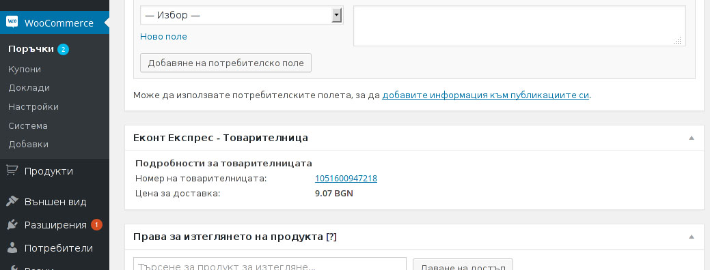
Task: Click the Продукти cart icon
Action: pyautogui.click(x=12, y=171)
